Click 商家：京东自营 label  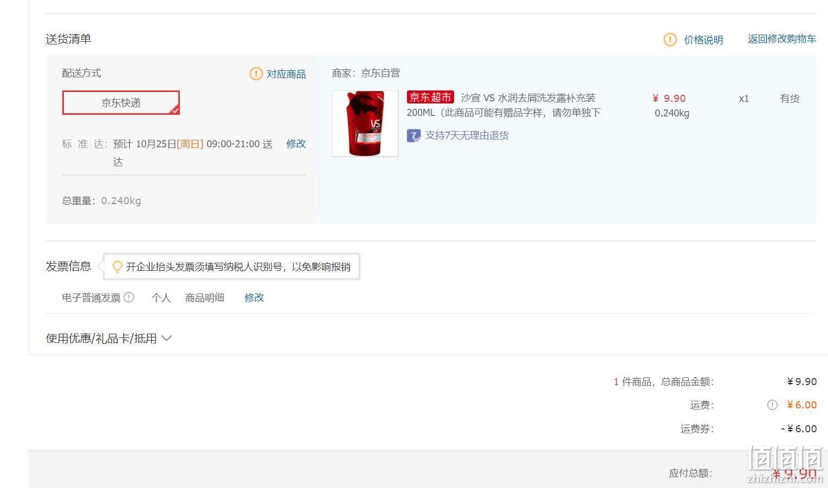pyautogui.click(x=366, y=73)
